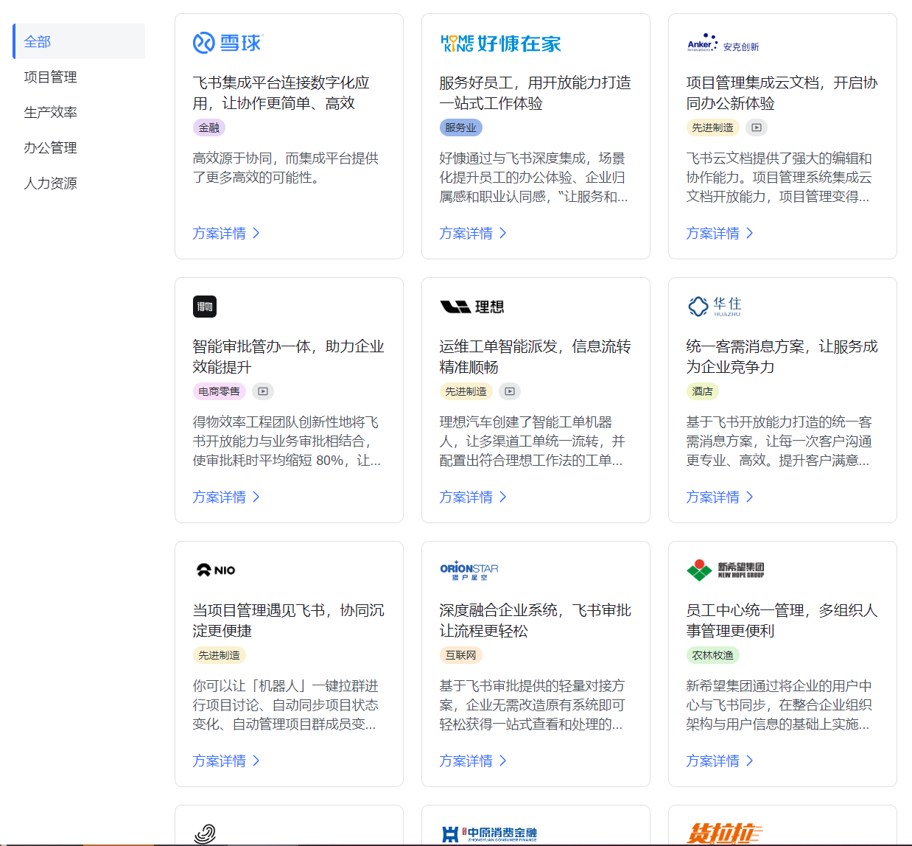Filter by 人力资源 category
Image resolution: width=912 pixels, height=846 pixels.
pos(50,183)
